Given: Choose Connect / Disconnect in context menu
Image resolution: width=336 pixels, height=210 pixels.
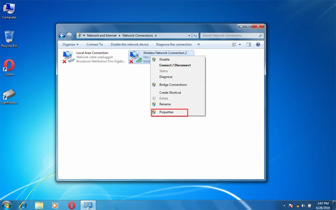Looking at the screenshot, I should click(178, 65).
